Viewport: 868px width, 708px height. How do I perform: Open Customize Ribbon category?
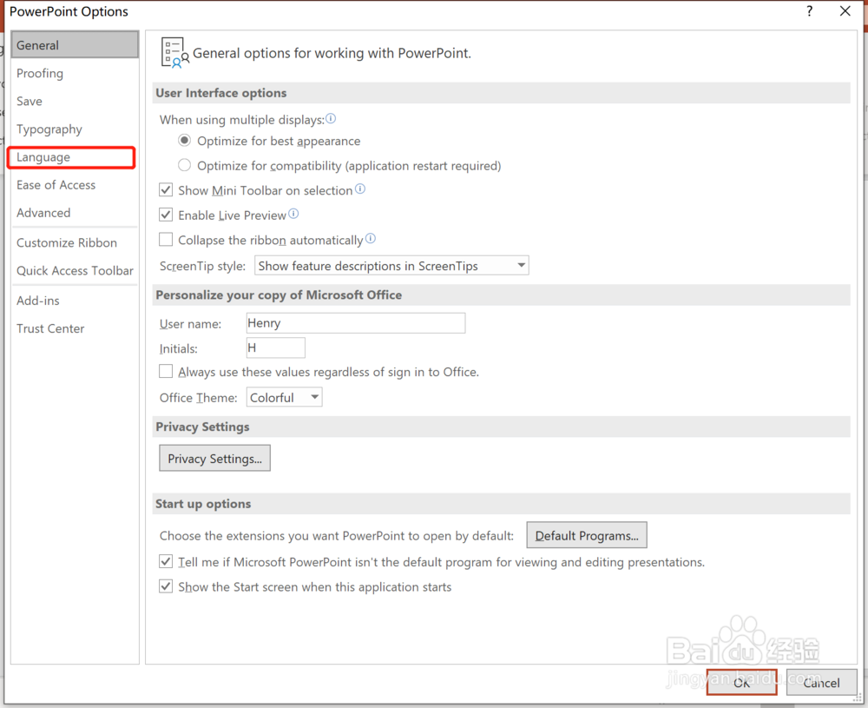pos(75,242)
